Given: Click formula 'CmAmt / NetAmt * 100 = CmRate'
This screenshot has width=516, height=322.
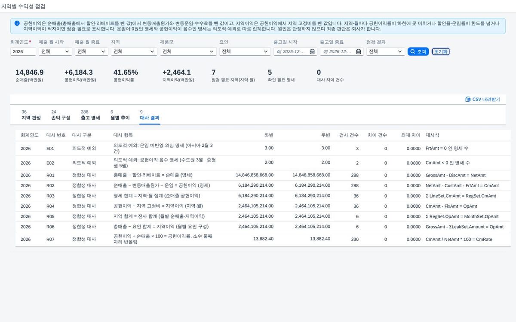Looking at the screenshot, I should tap(459, 239).
